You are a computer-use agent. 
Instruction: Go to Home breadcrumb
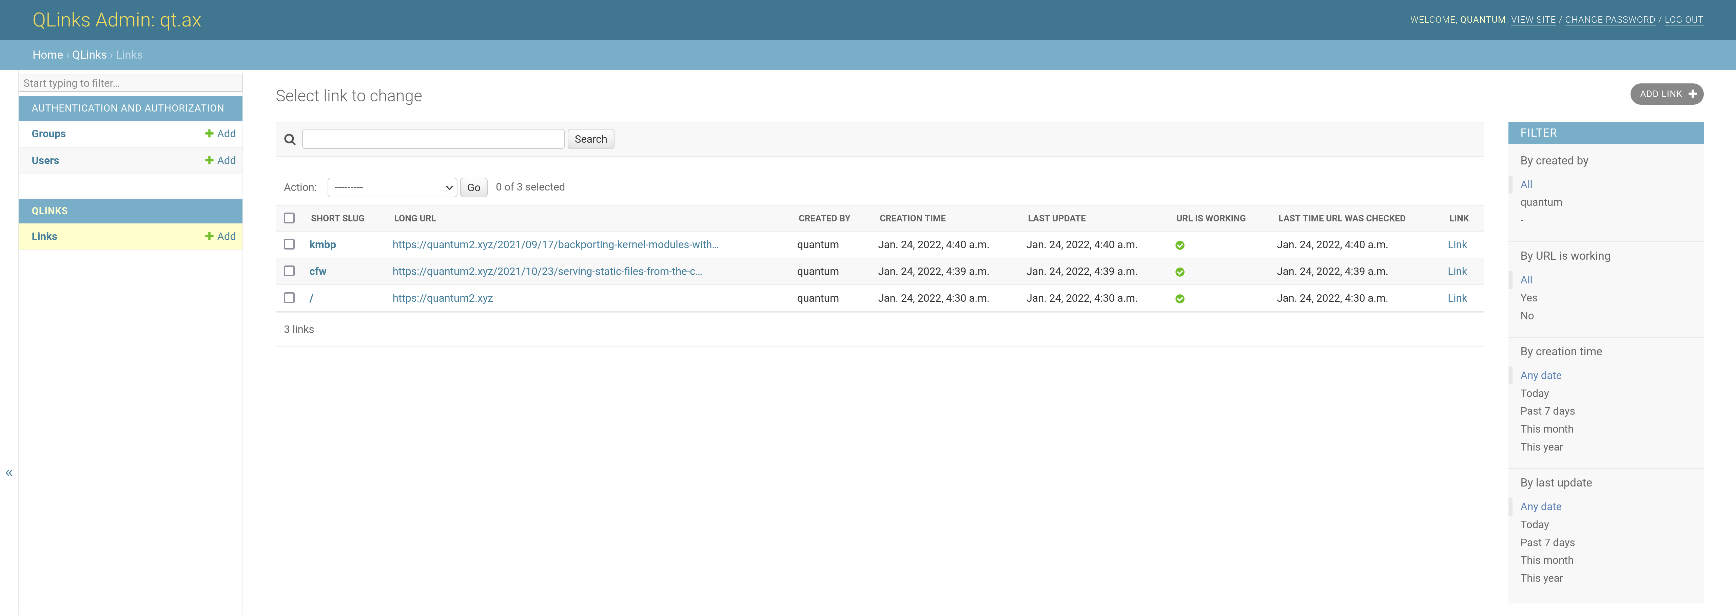click(x=48, y=55)
